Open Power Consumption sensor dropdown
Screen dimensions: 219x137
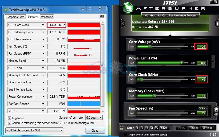click(x=43, y=97)
